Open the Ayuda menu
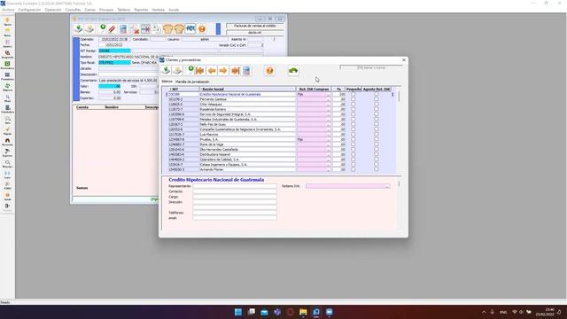Screen dimensions: 567x319 click(x=174, y=10)
